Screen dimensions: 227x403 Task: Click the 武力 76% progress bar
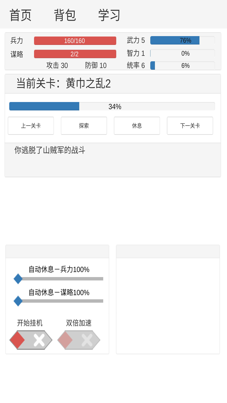pyautogui.click(x=183, y=40)
